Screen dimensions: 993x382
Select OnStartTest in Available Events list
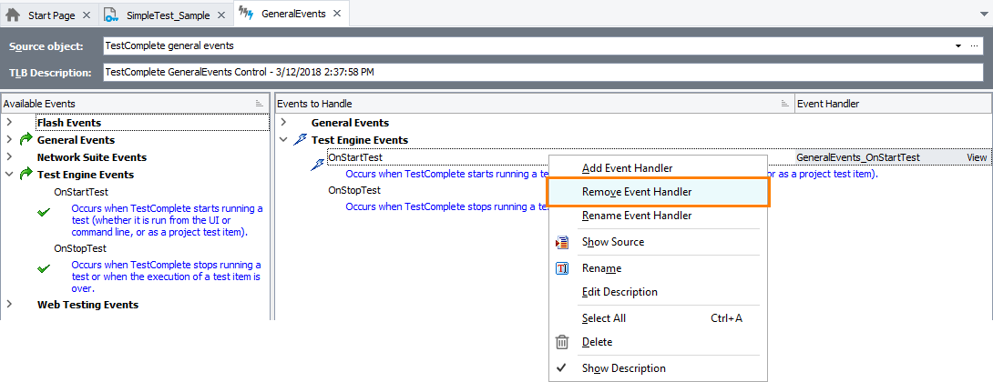82,192
